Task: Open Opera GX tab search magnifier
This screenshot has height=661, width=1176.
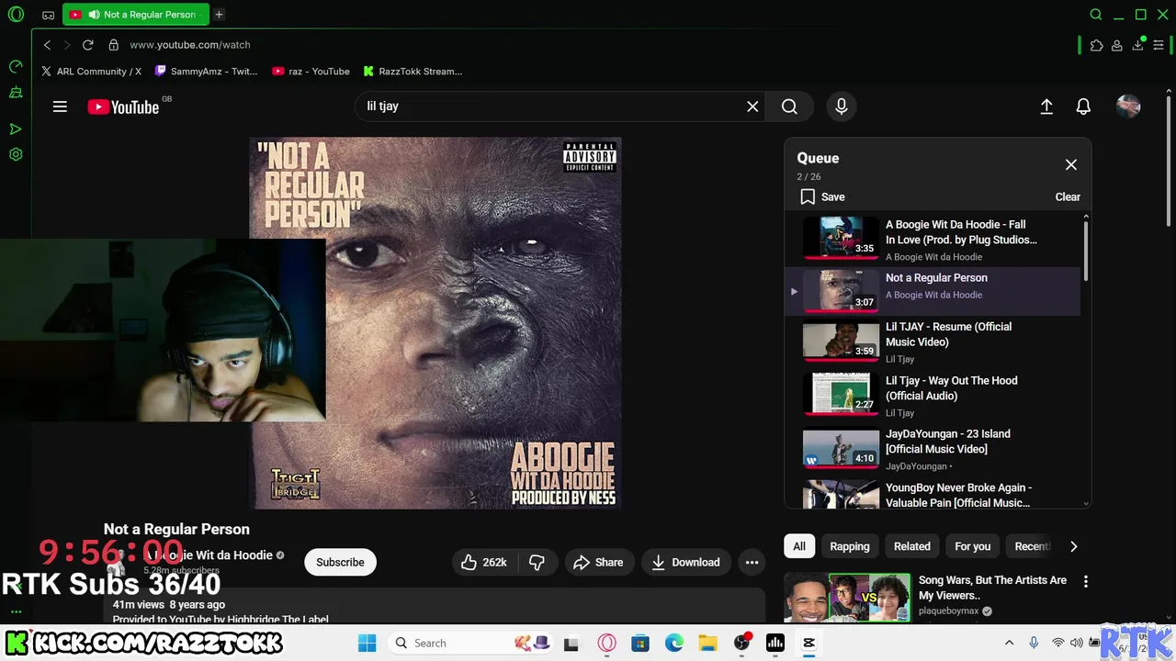Action: [x=1095, y=15]
